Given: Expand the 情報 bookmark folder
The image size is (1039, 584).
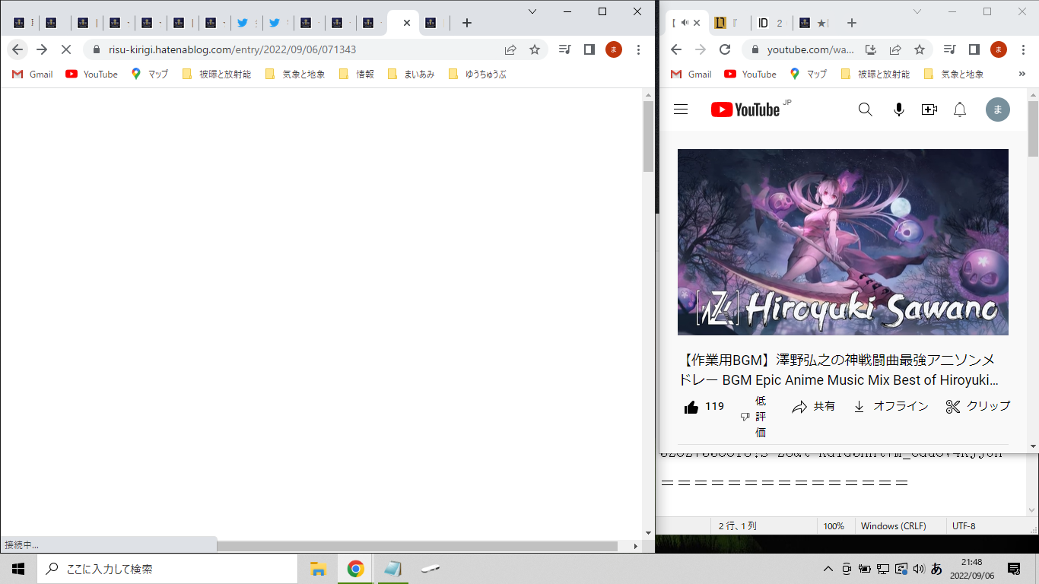Looking at the screenshot, I should coord(357,74).
